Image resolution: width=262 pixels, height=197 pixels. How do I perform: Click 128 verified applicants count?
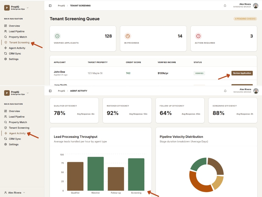[108, 36]
